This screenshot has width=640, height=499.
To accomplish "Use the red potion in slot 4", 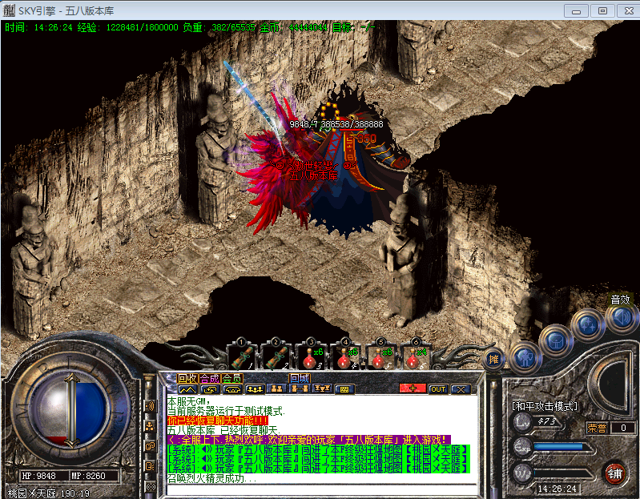I will tap(347, 358).
